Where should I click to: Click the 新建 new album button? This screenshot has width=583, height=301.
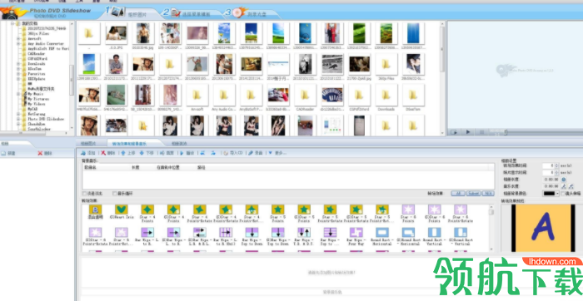click(x=8, y=153)
